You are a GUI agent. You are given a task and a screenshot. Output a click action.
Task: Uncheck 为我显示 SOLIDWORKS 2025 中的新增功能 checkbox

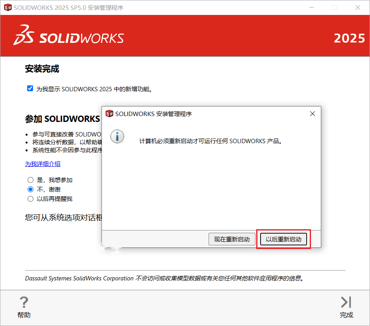click(30, 88)
